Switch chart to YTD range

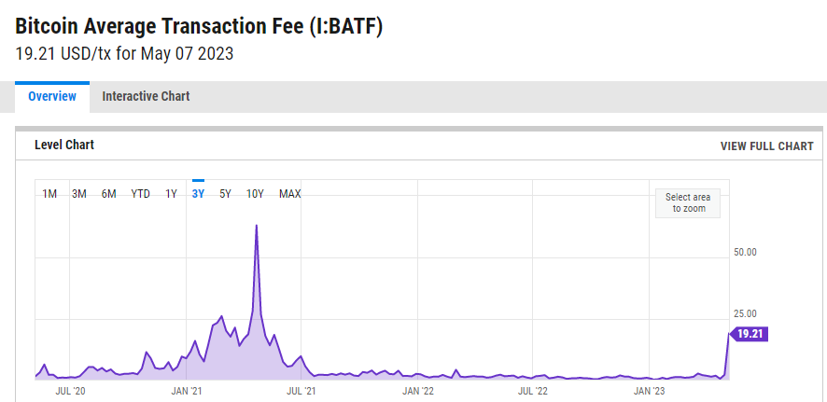[x=140, y=194]
